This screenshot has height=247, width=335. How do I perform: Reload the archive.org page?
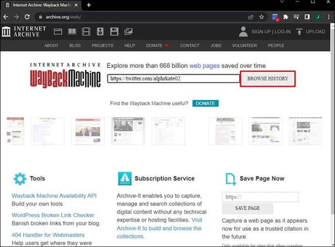[27, 17]
